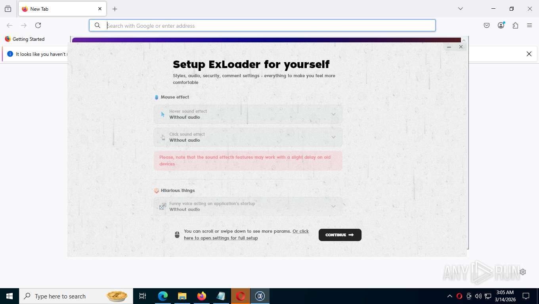
Task: Click the Mouse effect section heading
Action: click(175, 97)
